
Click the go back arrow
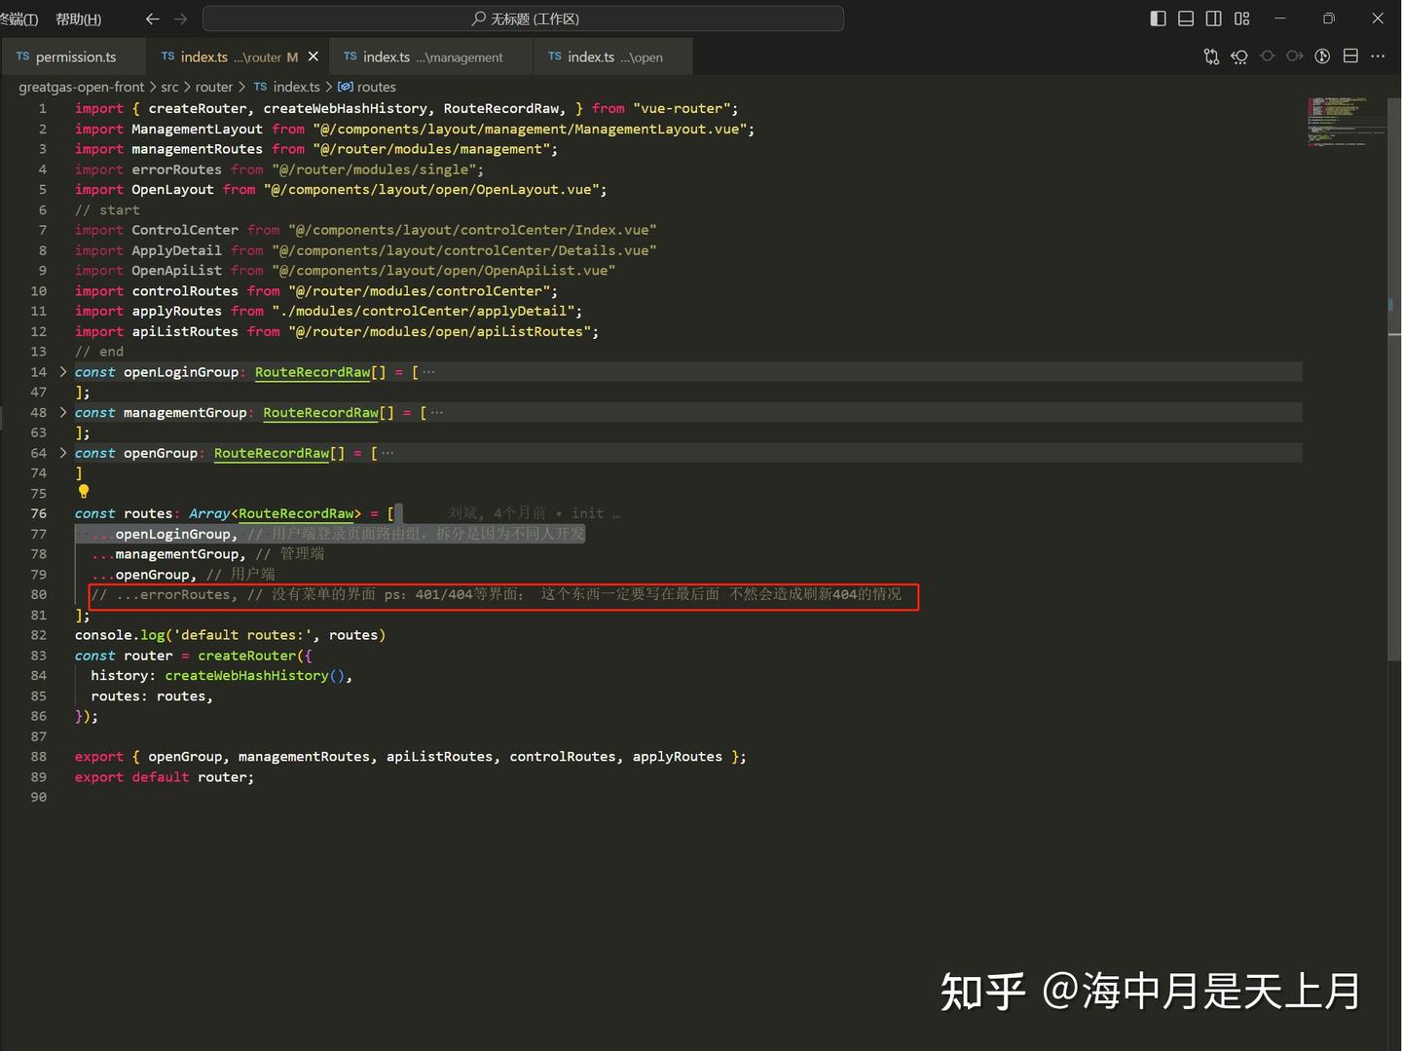pos(152,19)
